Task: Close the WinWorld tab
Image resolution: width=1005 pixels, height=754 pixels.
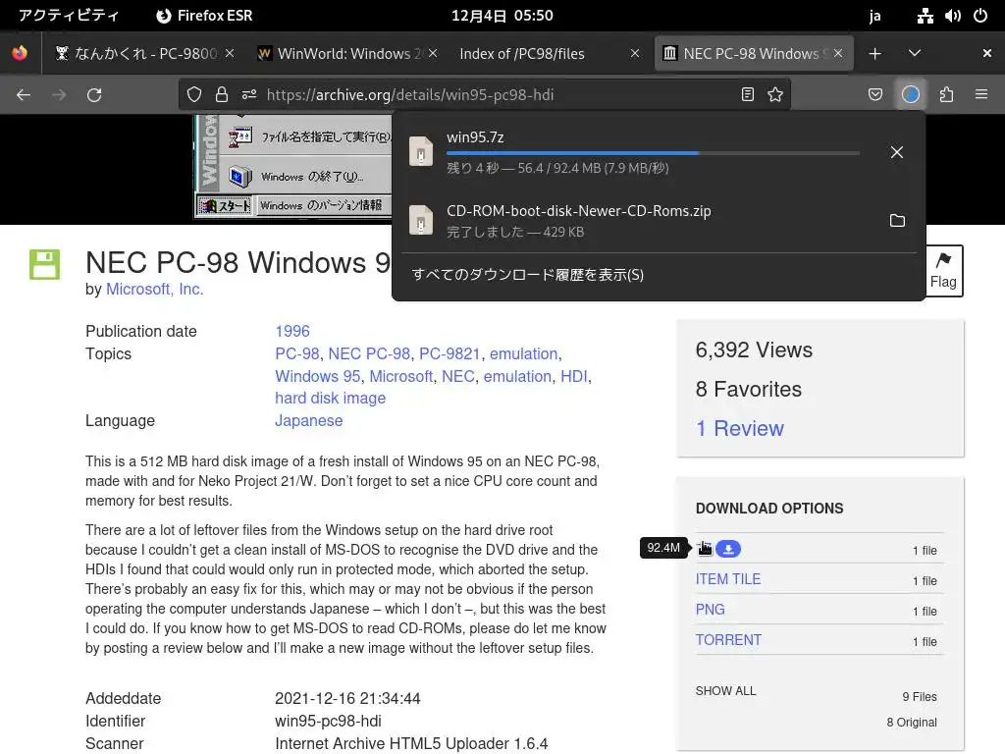Action: tap(433, 54)
